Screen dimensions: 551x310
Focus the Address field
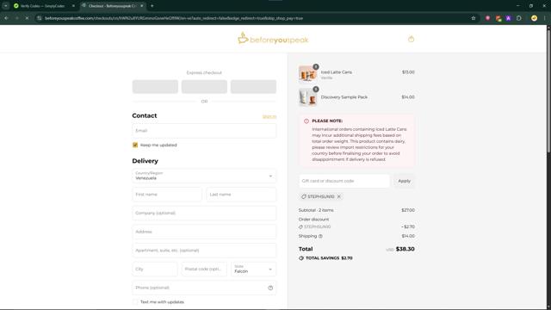click(x=204, y=232)
